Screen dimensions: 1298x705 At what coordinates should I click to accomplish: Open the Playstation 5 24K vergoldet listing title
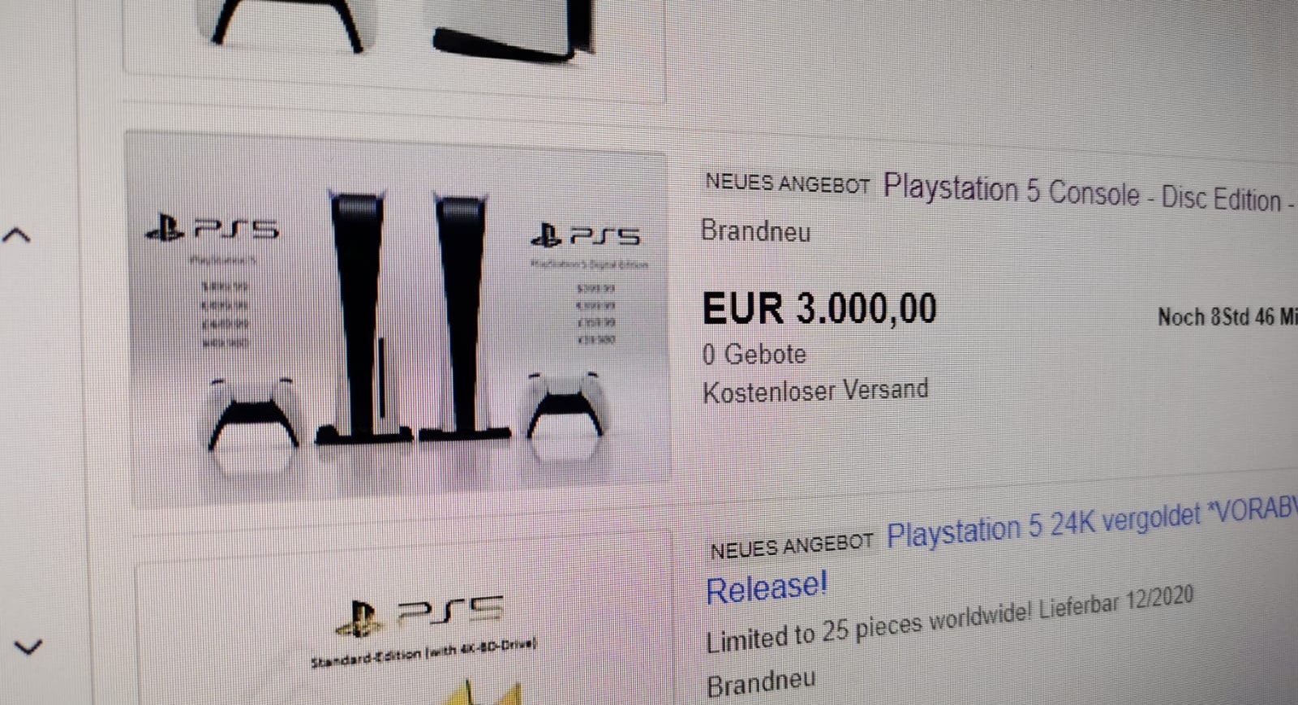(x=1092, y=523)
